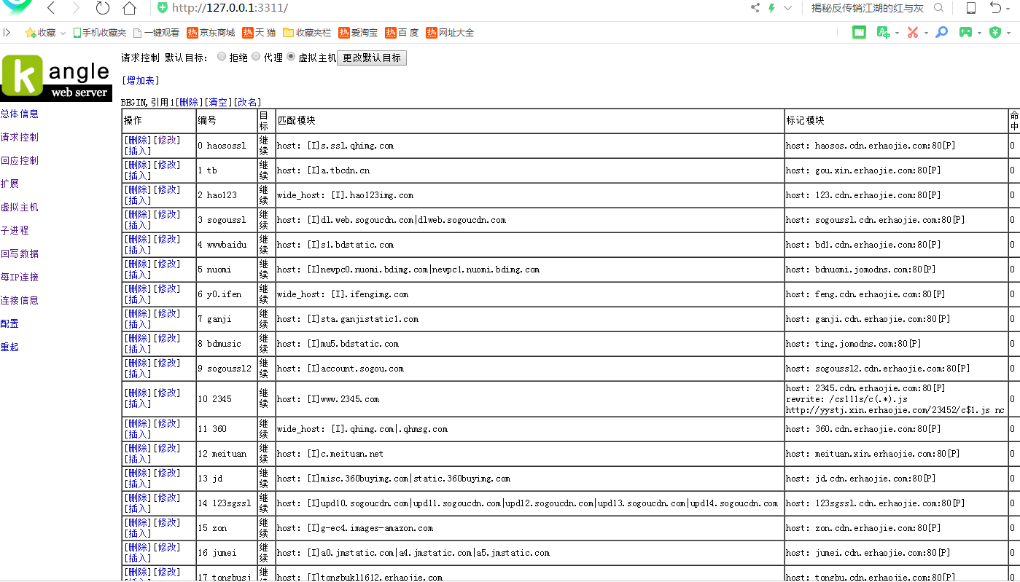This screenshot has width=1020, height=582.
Task: Open the 百度 bookmark
Action: click(402, 33)
